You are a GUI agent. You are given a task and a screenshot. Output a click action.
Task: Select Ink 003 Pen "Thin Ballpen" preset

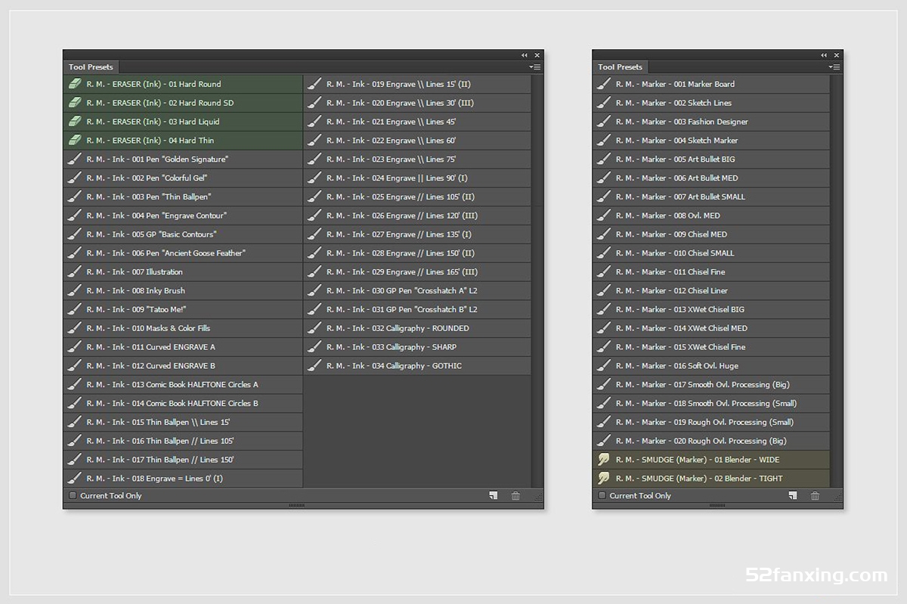(183, 197)
